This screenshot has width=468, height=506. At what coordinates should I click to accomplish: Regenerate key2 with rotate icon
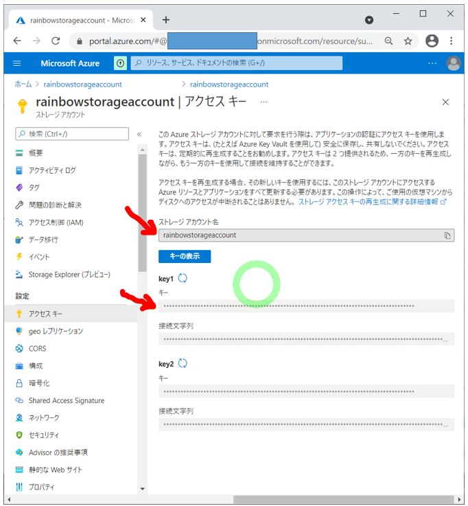(x=183, y=363)
